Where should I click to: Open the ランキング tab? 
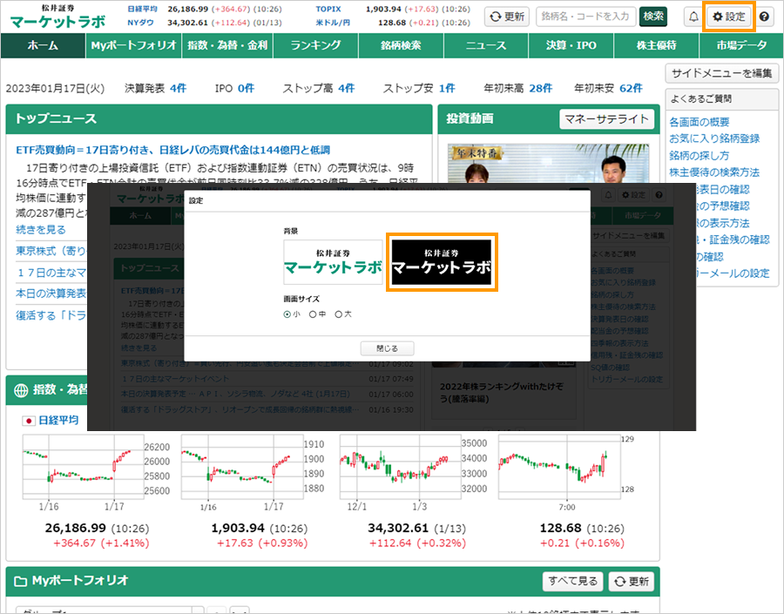316,45
